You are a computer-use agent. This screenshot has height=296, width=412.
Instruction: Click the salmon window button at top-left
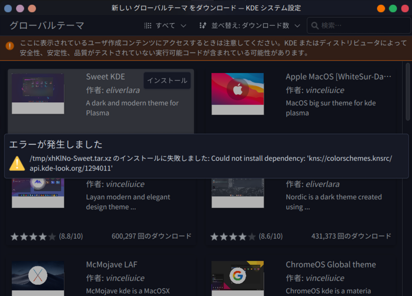coord(32,9)
